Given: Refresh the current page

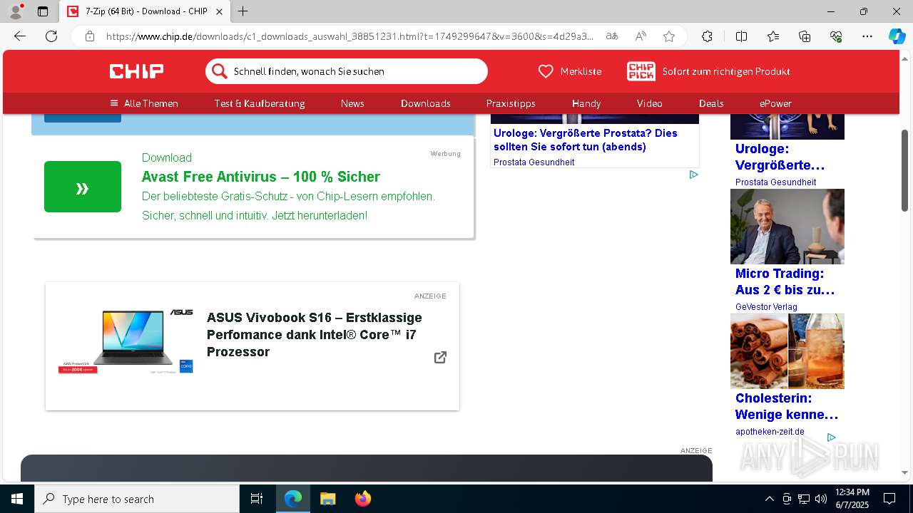Looking at the screenshot, I should pos(51,36).
